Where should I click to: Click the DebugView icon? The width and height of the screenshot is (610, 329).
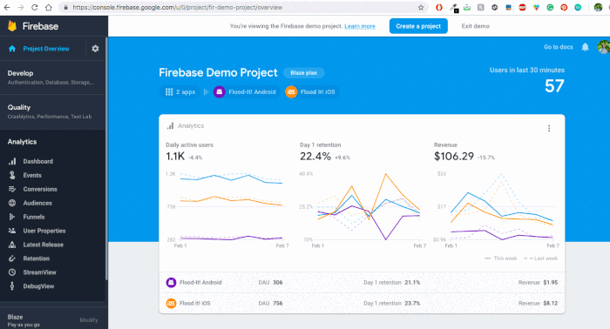pyautogui.click(x=12, y=286)
